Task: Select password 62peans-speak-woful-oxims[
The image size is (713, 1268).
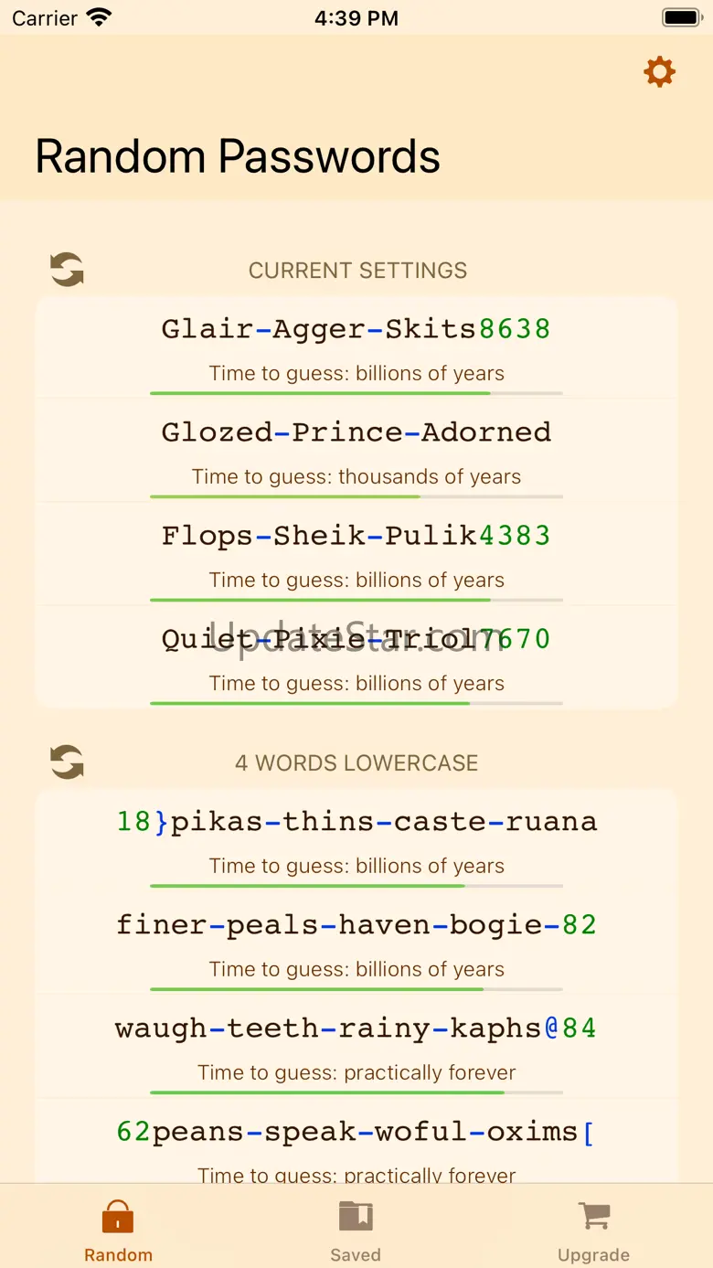Action: tap(356, 1132)
